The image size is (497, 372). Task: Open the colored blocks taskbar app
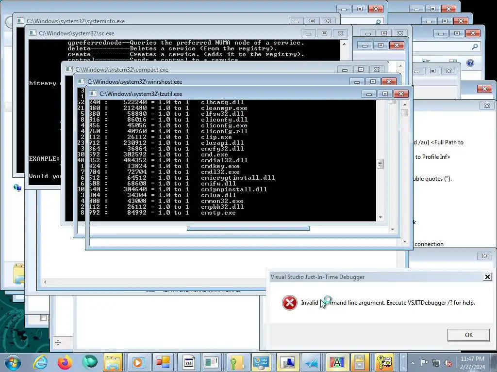pyautogui.click(x=163, y=362)
